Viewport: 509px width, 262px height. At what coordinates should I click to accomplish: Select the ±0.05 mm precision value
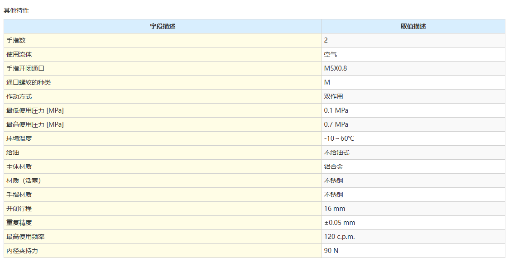[x=340, y=223]
